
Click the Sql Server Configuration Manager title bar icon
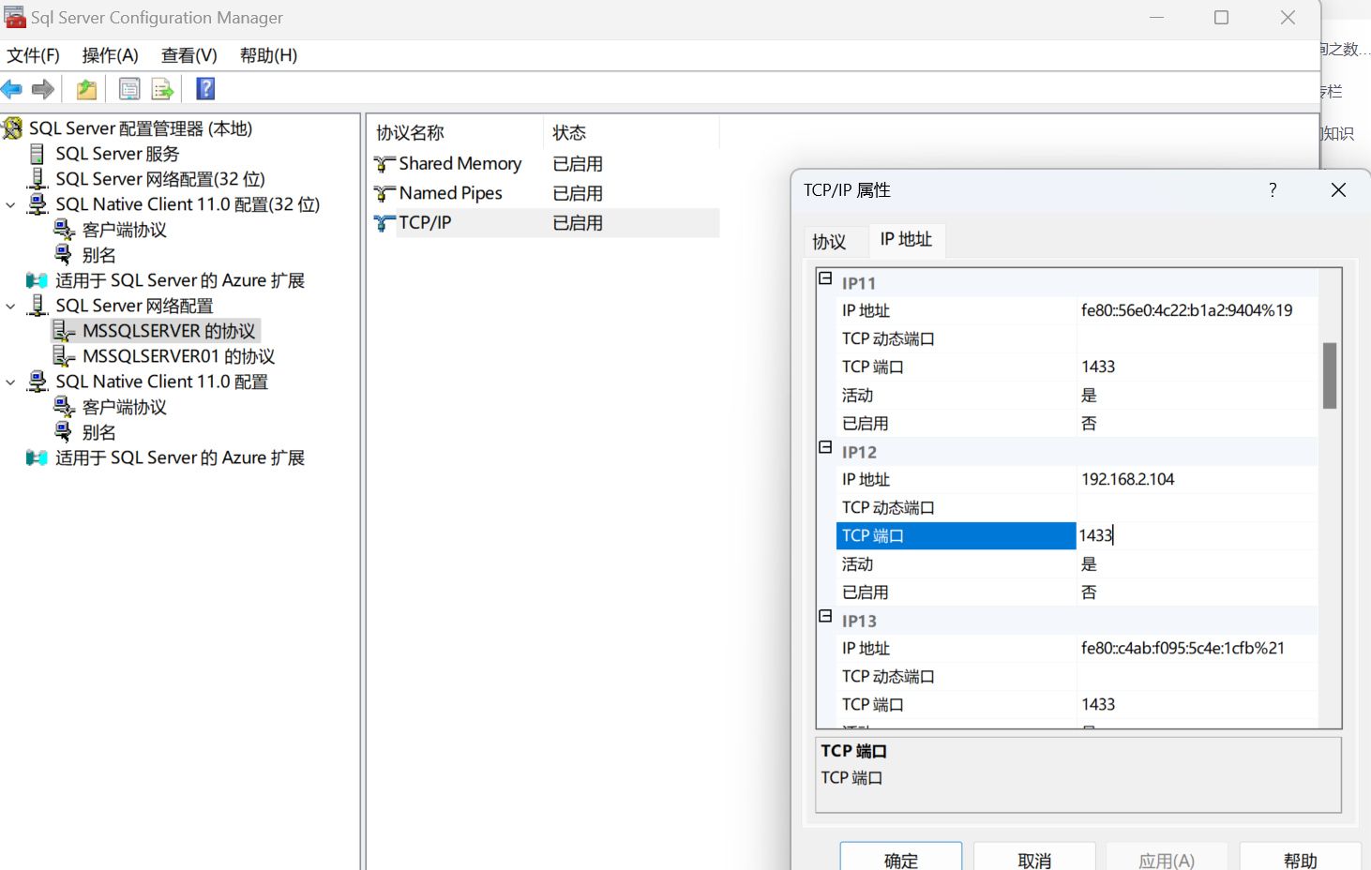pyautogui.click(x=15, y=17)
